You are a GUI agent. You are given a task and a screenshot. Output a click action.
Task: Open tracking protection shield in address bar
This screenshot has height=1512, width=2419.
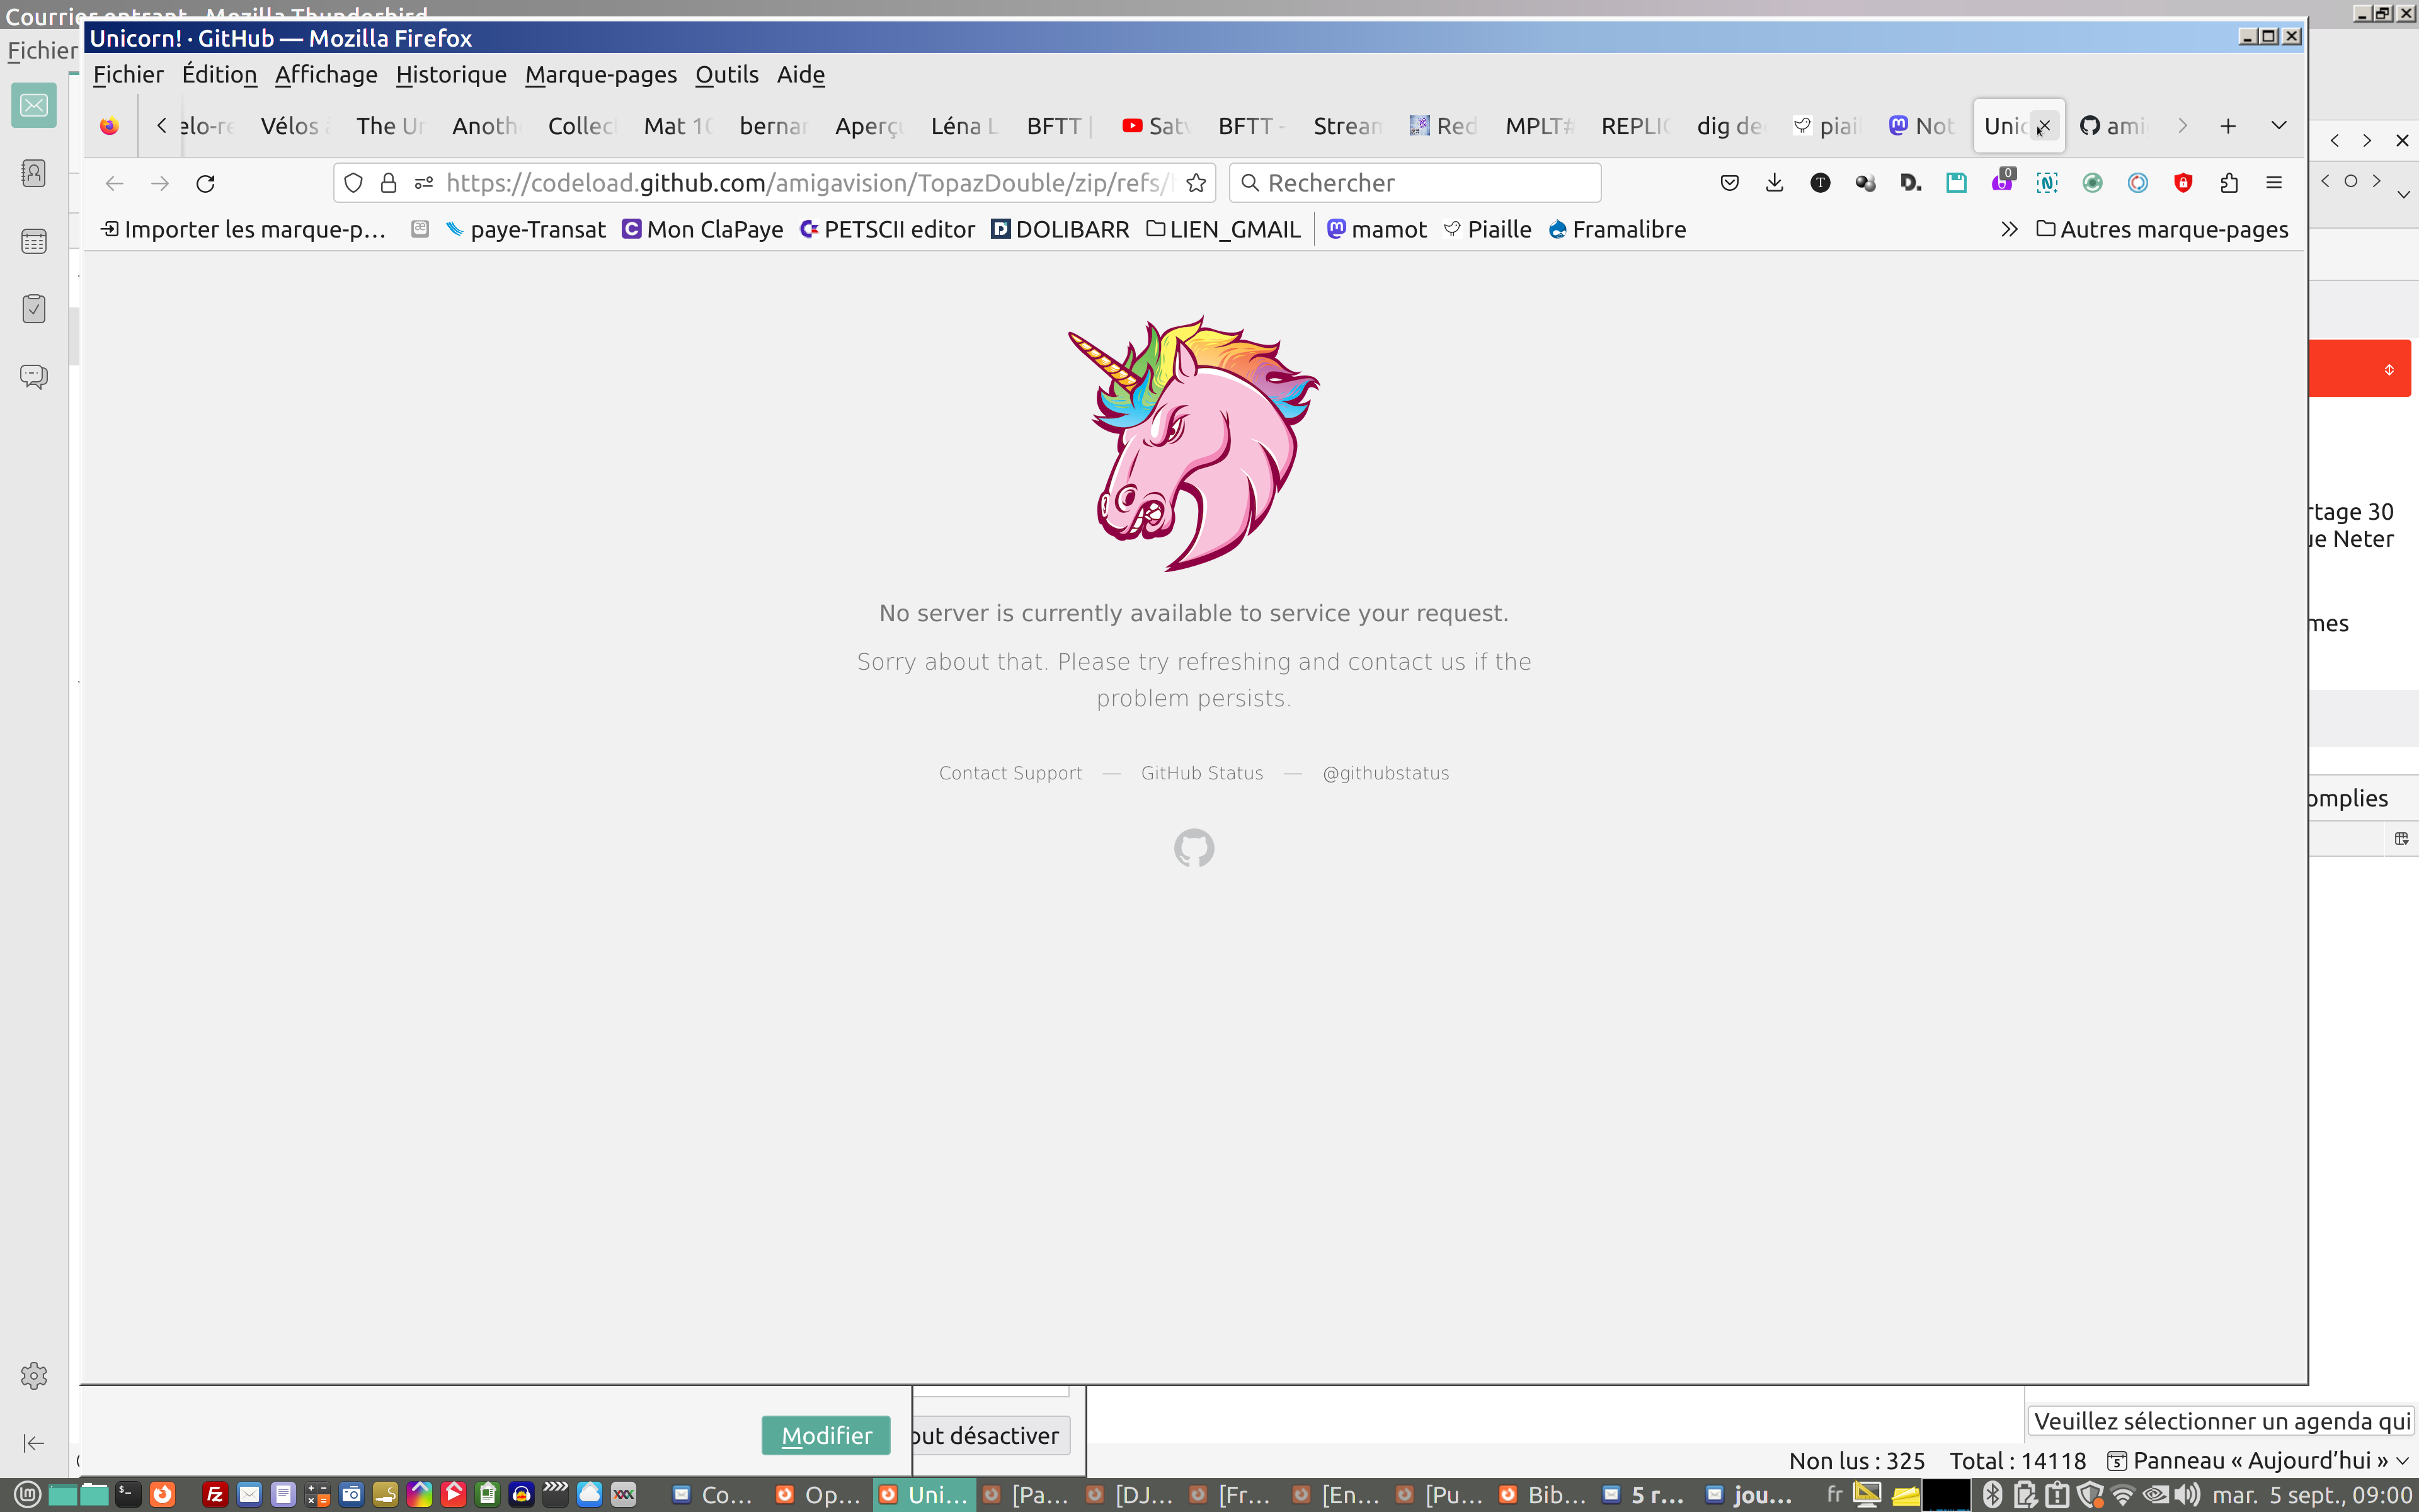coord(353,183)
